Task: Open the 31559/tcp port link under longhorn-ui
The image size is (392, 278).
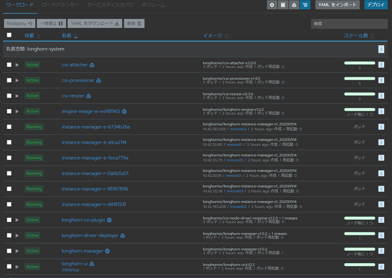Action: point(70,270)
